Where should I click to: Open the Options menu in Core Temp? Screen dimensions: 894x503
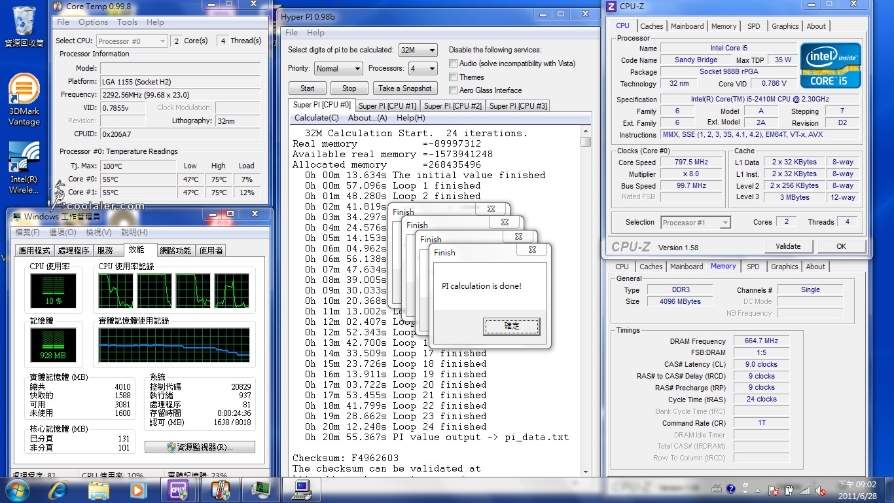tap(93, 22)
